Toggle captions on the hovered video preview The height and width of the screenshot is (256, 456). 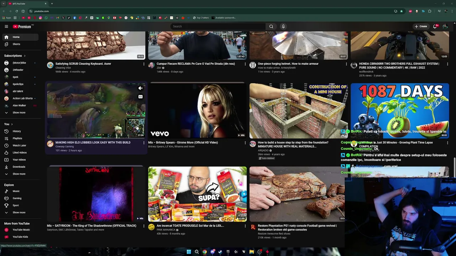(x=140, y=97)
